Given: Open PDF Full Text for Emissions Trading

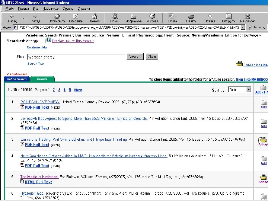Looking at the screenshot, I should 37,144.
